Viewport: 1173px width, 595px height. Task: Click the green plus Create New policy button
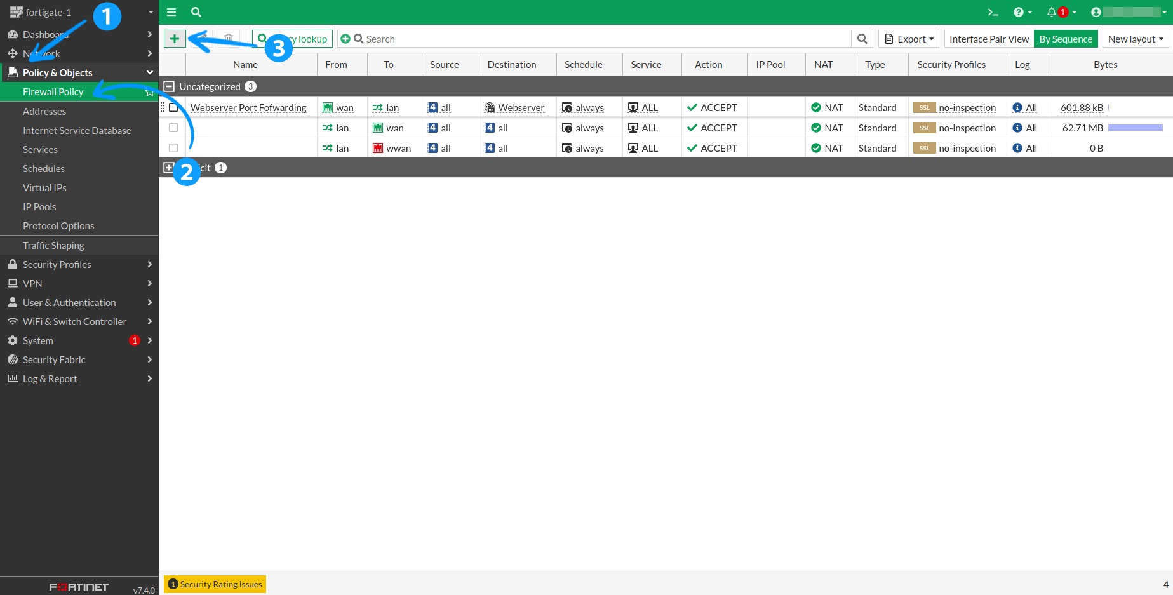[x=175, y=39]
